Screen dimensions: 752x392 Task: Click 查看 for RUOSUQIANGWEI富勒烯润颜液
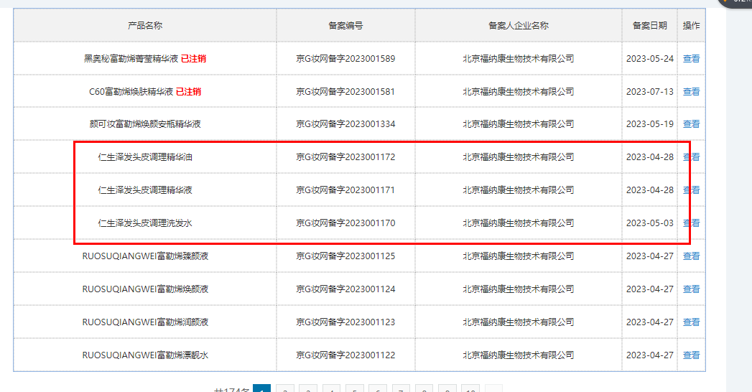[691, 322]
